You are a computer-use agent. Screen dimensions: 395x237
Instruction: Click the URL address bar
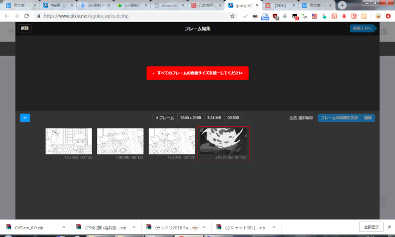[132, 16]
